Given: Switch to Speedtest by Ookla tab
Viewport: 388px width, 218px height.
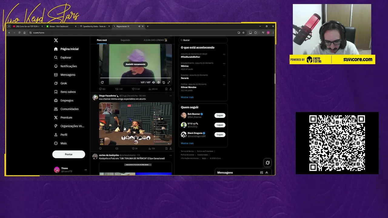Looking at the screenshot, I should click(94, 26).
